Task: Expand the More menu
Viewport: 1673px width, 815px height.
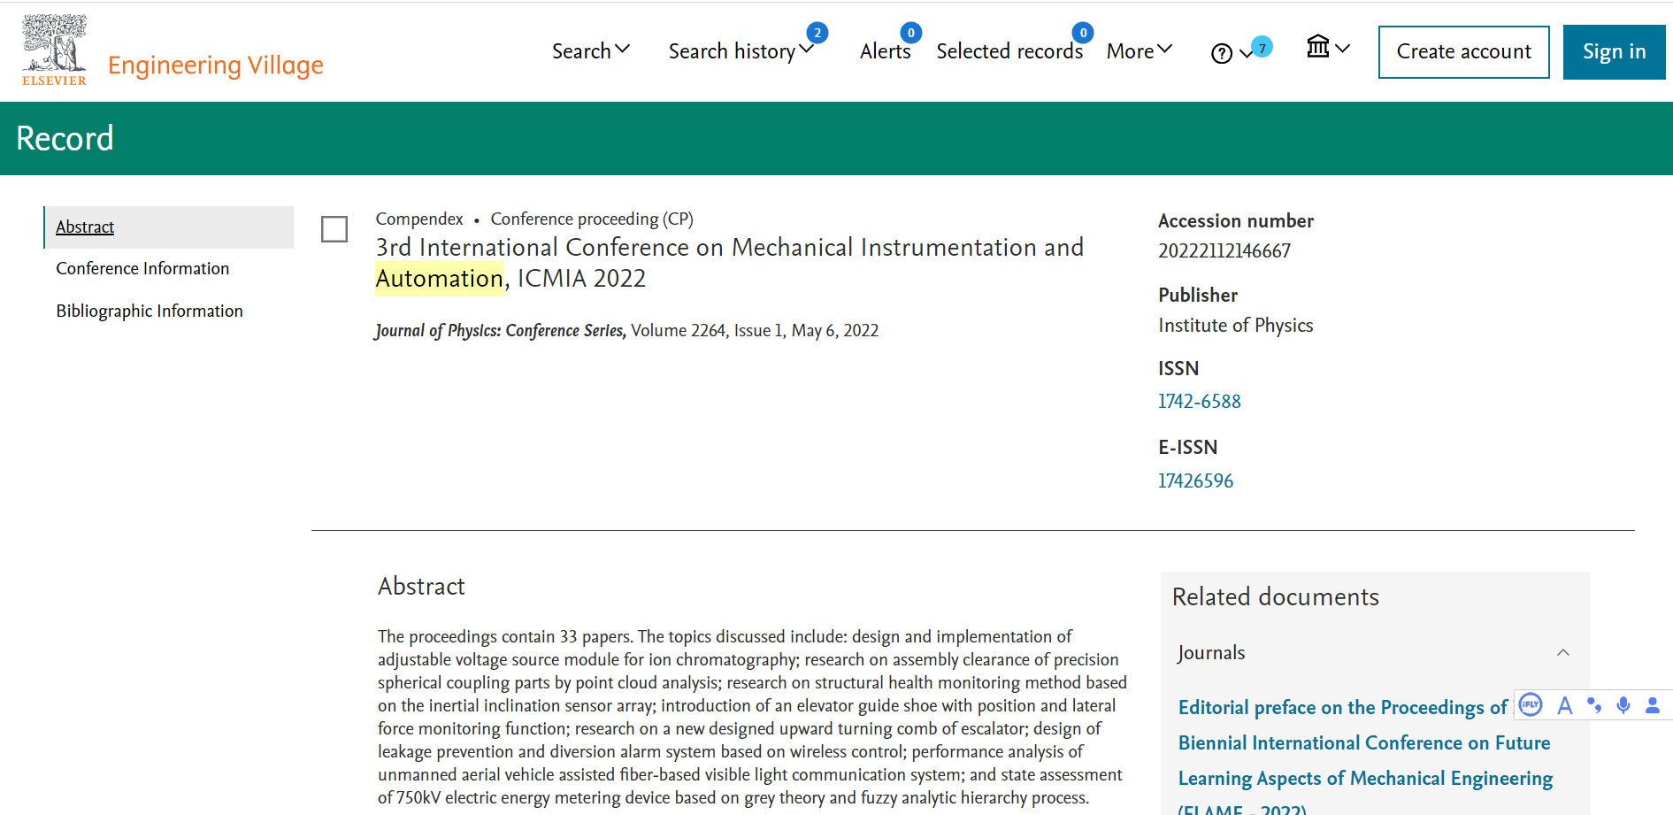Action: (1140, 51)
